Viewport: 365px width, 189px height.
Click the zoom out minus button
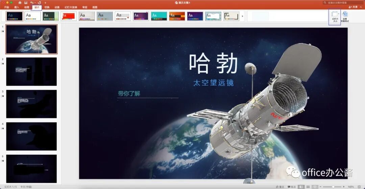[321, 187]
